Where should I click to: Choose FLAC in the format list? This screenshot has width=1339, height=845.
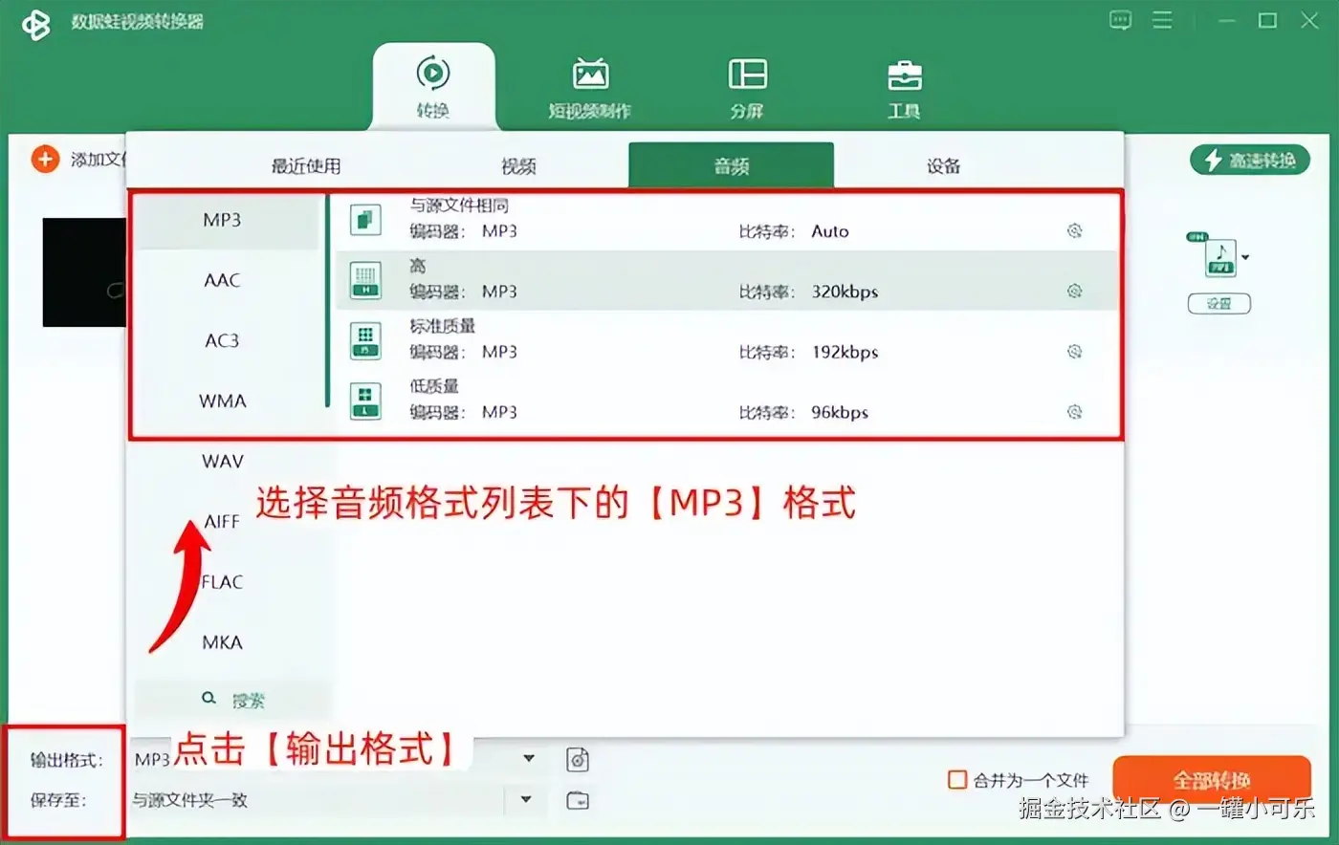222,581
